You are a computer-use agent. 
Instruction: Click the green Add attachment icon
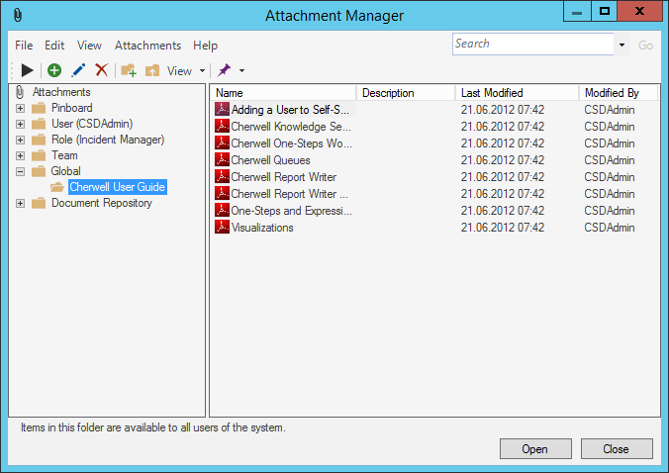click(54, 70)
